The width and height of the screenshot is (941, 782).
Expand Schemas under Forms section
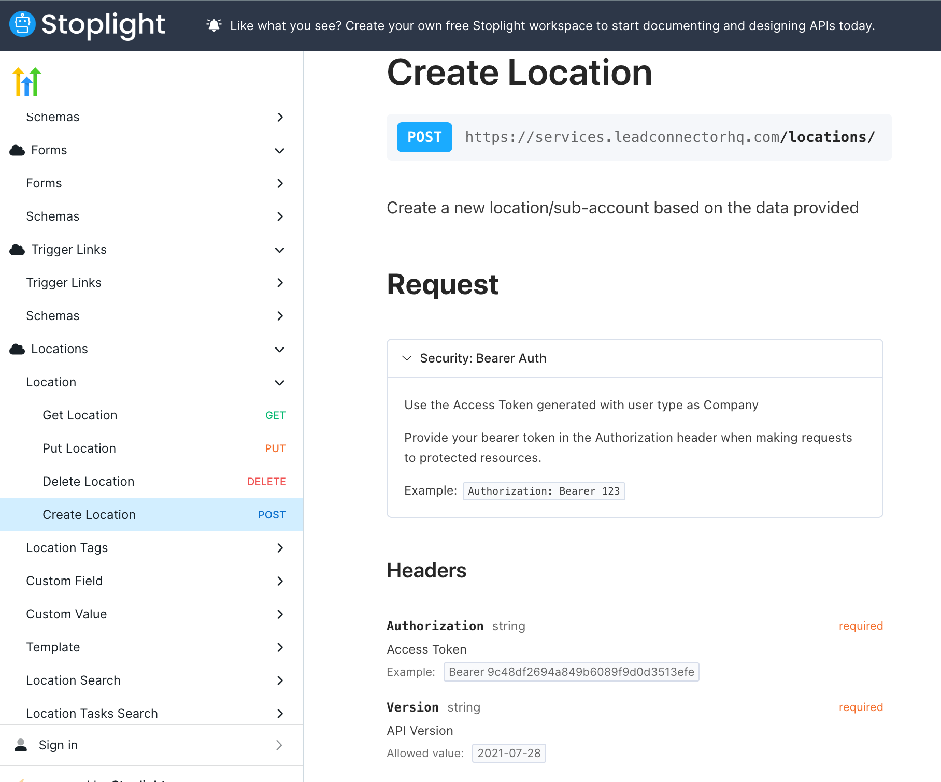coord(280,216)
